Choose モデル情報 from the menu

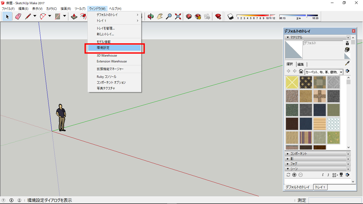pos(115,42)
